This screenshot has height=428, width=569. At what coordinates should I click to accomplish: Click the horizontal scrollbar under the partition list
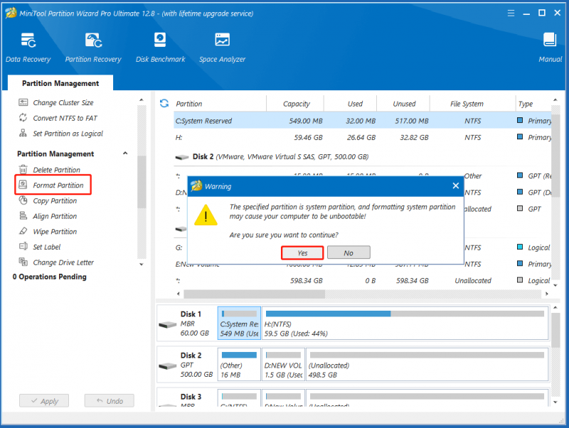[x=254, y=294]
